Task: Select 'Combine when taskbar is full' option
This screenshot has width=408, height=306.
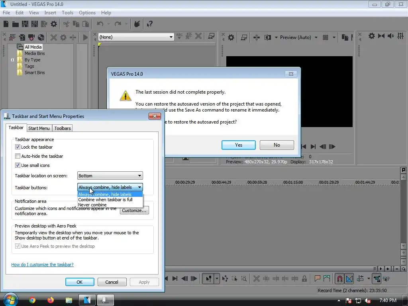Action: pyautogui.click(x=110, y=200)
